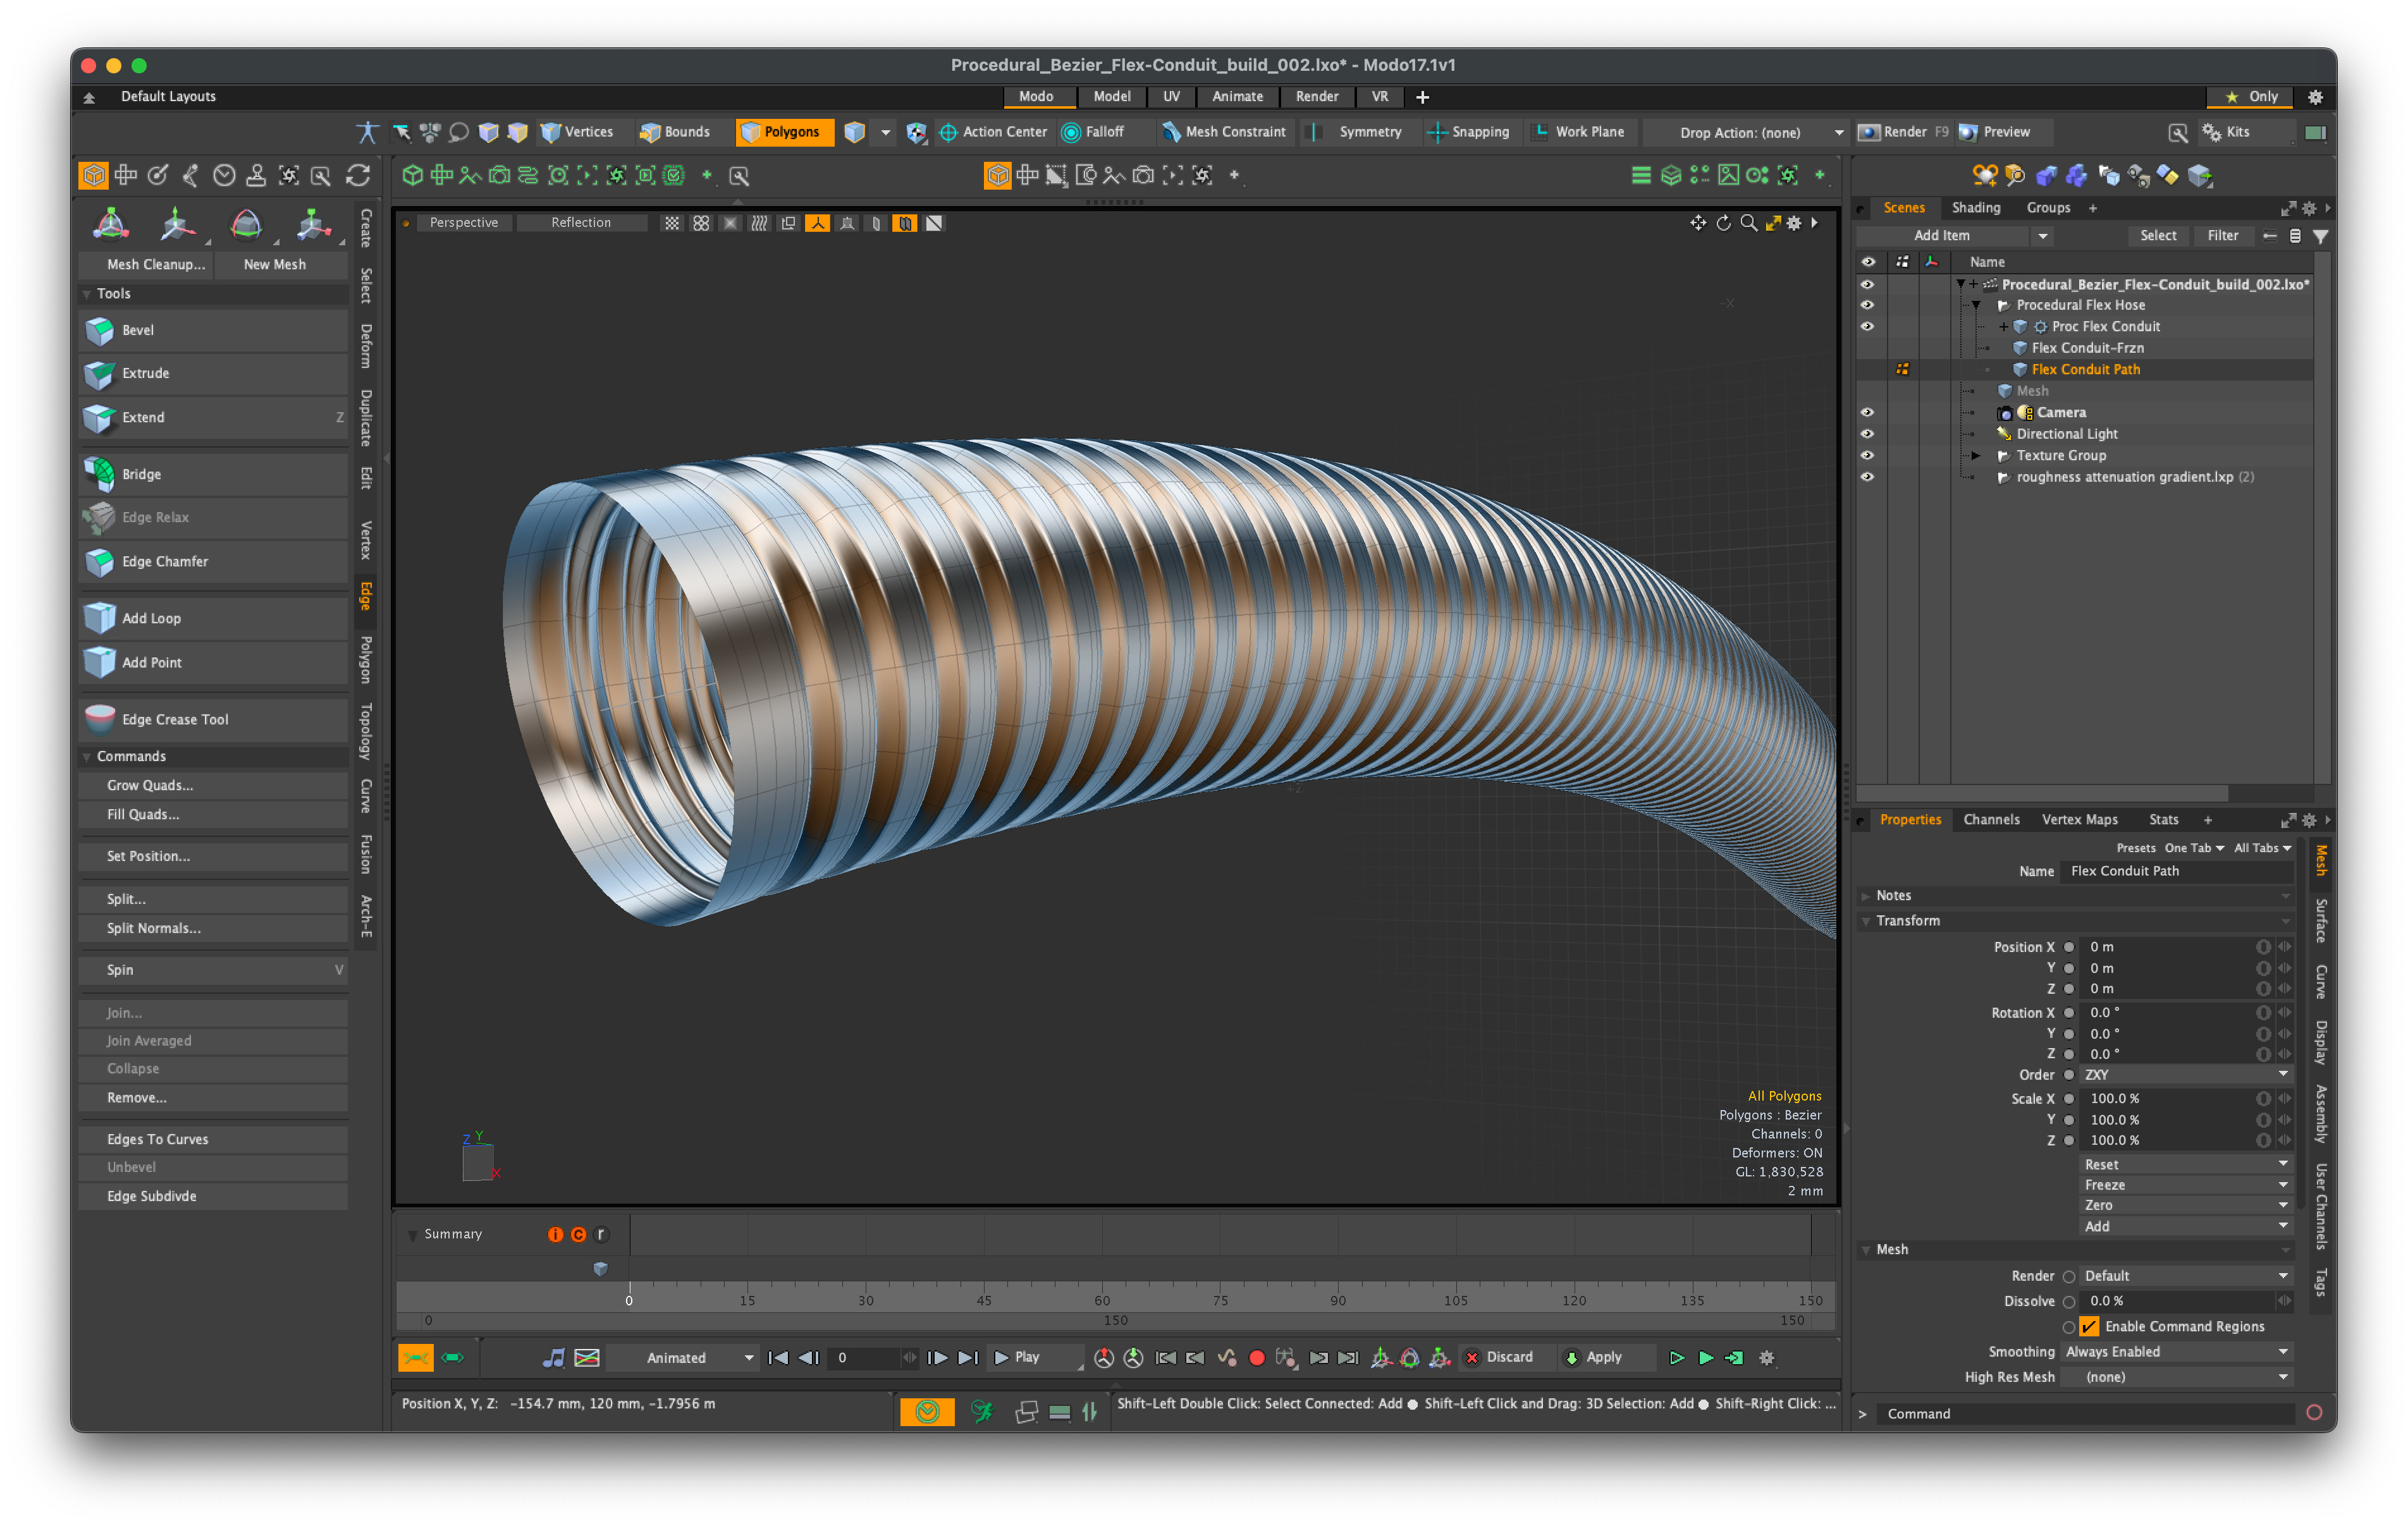Open the Channels tab
Image resolution: width=2408 pixels, height=1526 pixels.
pyautogui.click(x=1991, y=820)
